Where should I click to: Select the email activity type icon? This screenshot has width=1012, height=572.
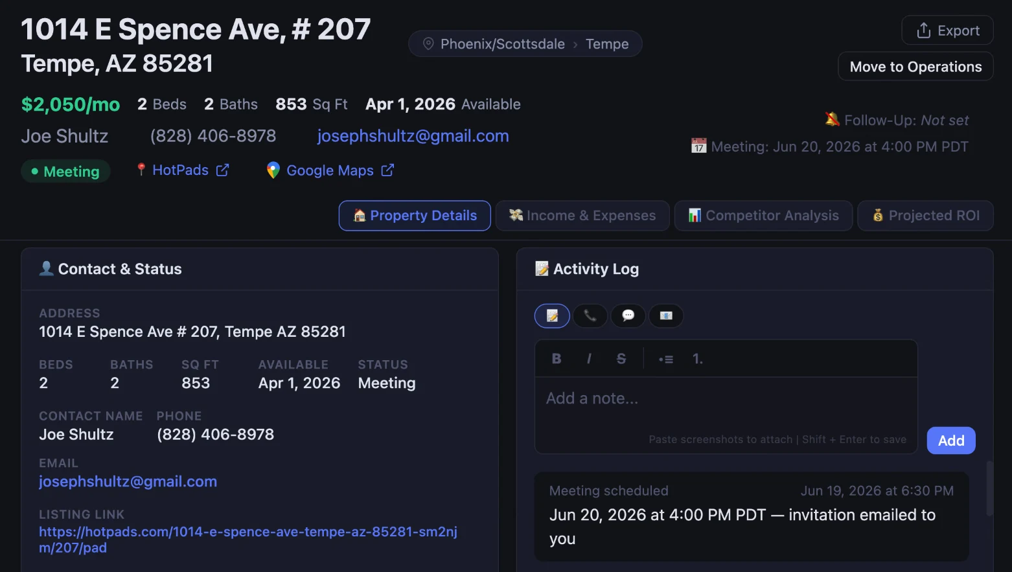[666, 315]
